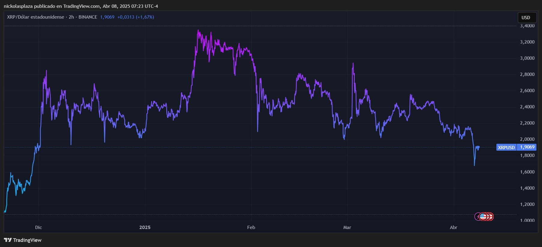542x247 pixels.
Task: Select the 1,0000 price axis label
Action: tap(527, 220)
